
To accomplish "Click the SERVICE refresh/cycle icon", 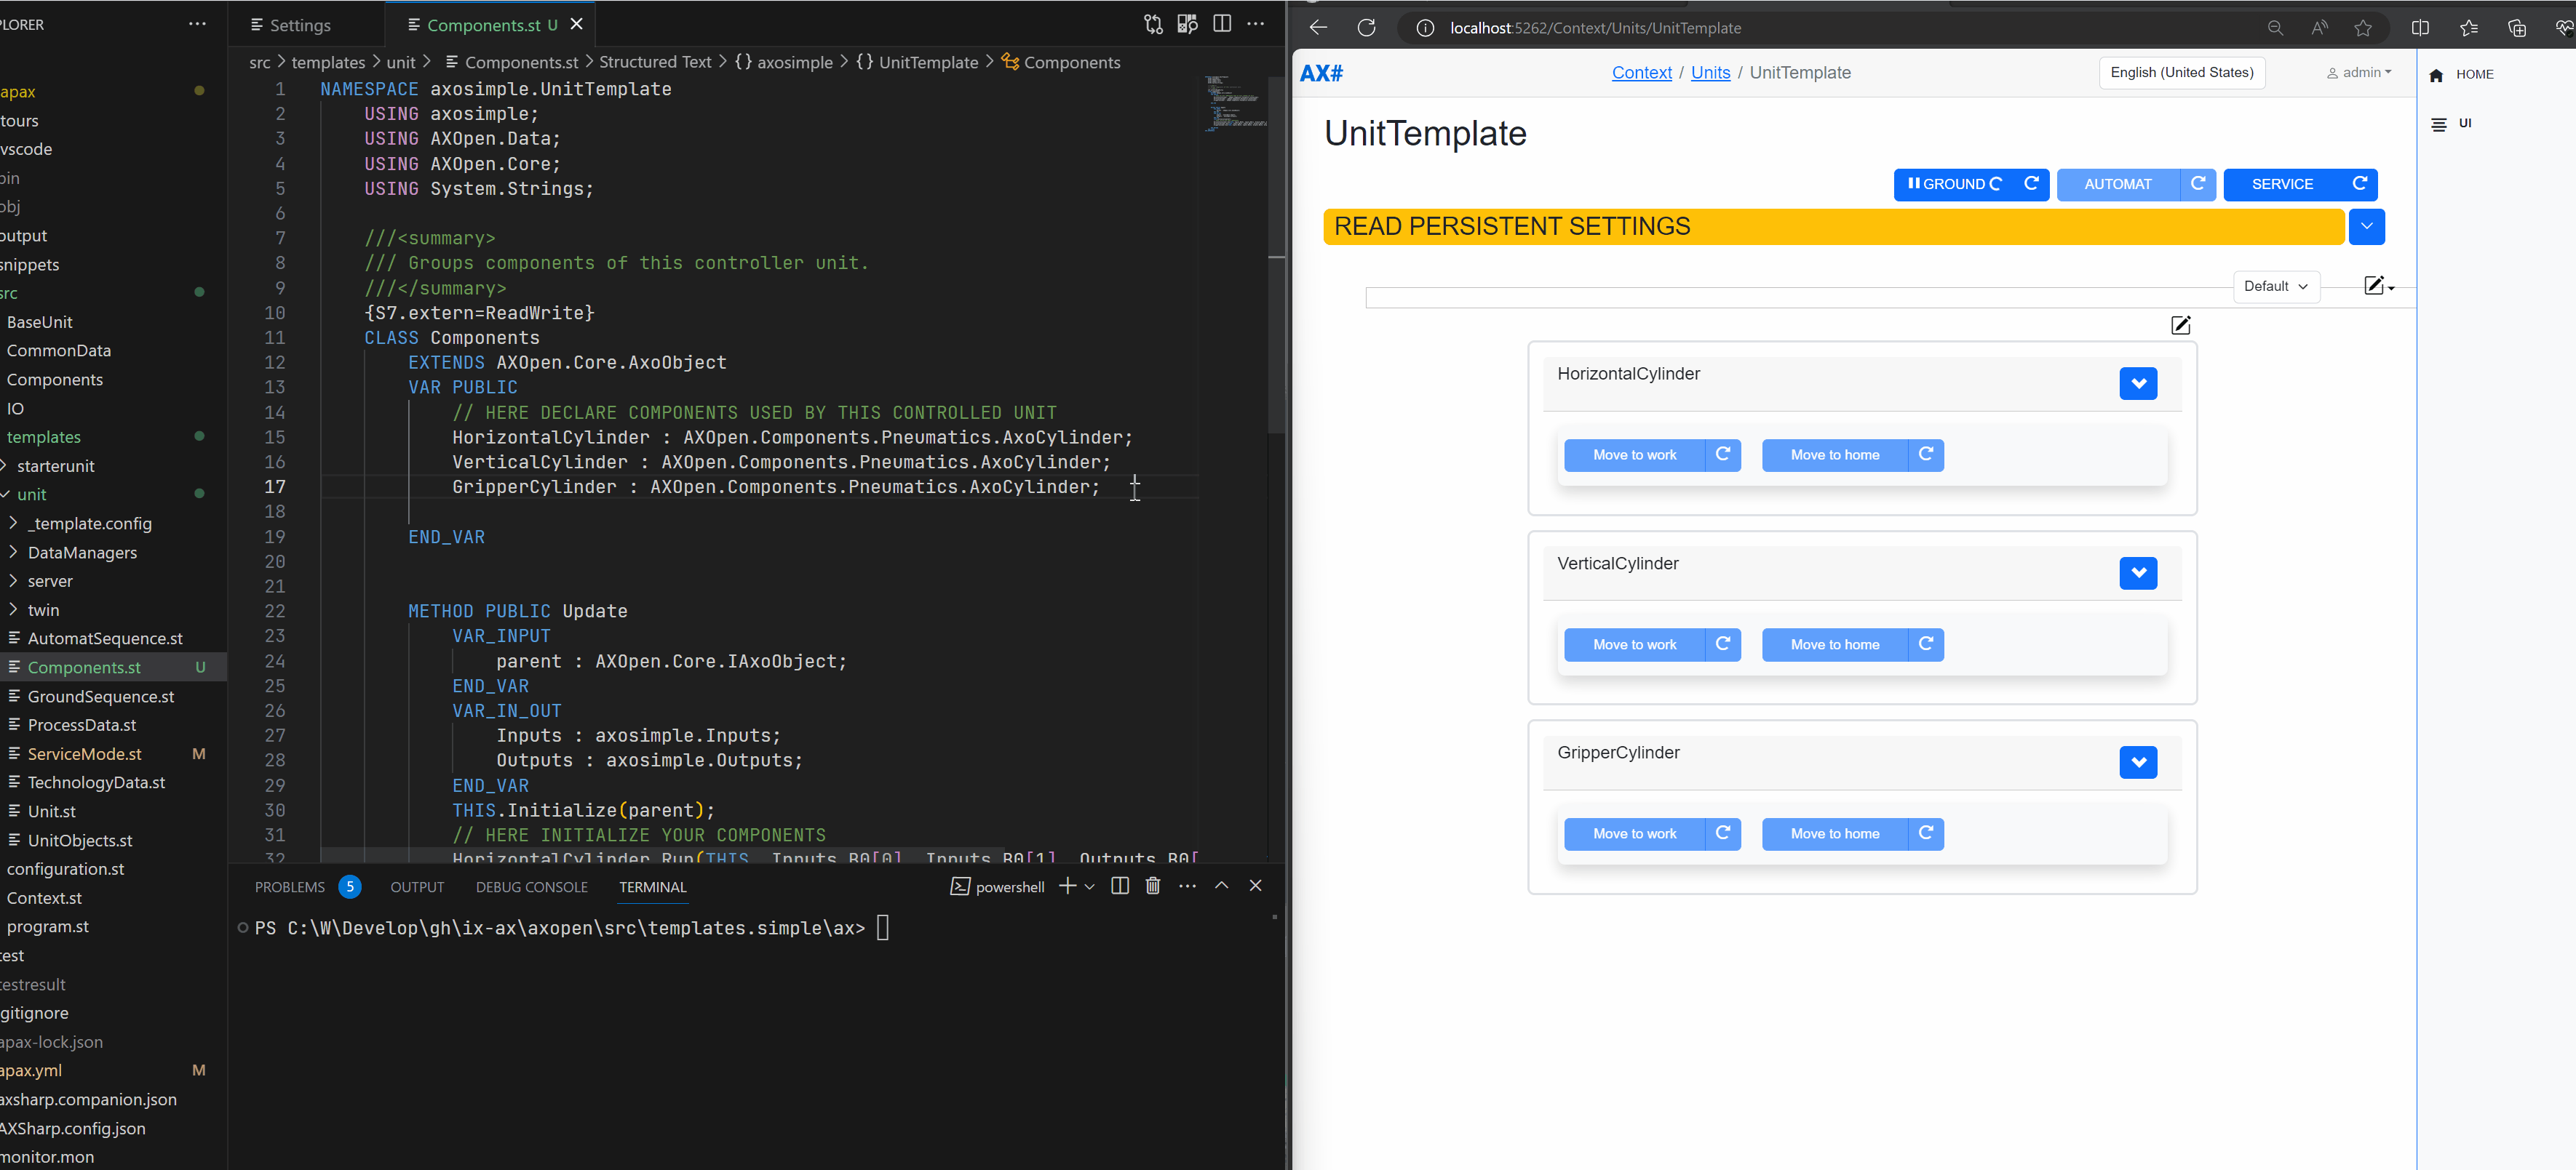I will pyautogui.click(x=2361, y=182).
